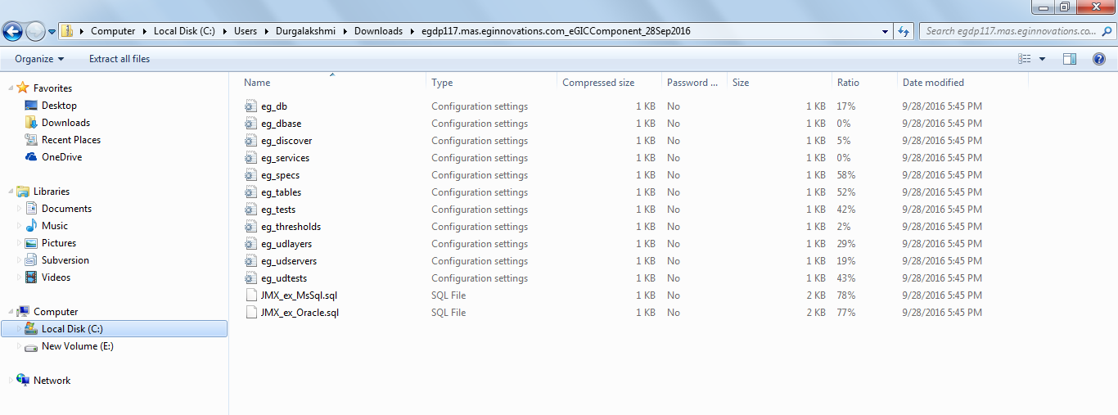
Task: Collapse the Computer group
Action: pos(11,312)
